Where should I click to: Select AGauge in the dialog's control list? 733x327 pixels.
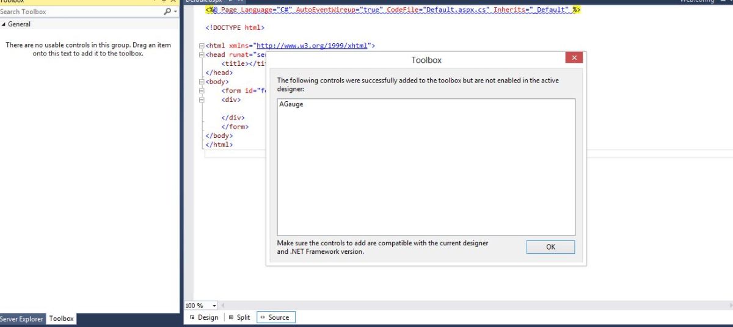[x=291, y=104]
